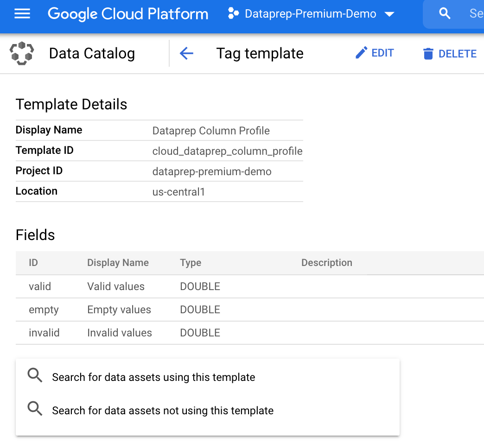Screen dimensions: 484x443
Task: Click the 'Project ID' row label
Action: (39, 171)
